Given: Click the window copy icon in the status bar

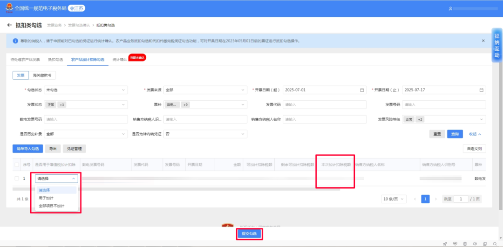Looking at the screenshot, I should click(x=484, y=243).
